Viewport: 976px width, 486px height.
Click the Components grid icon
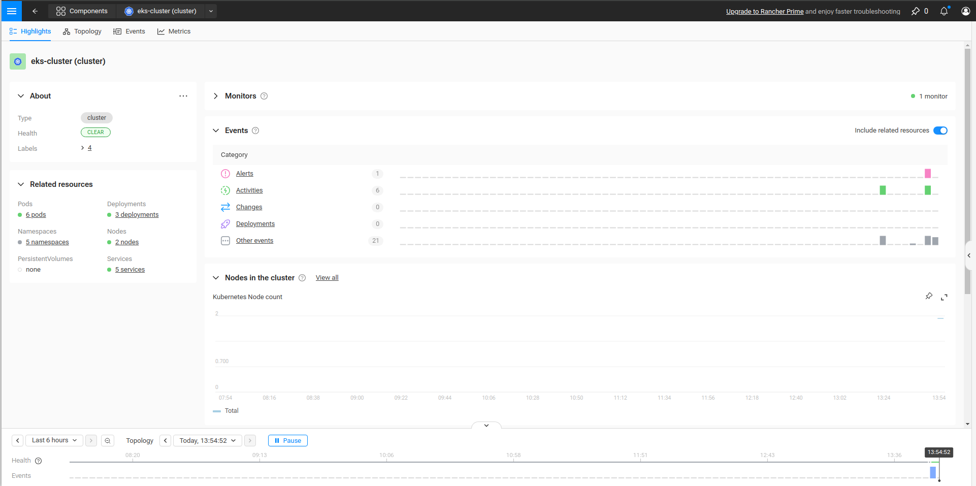(x=60, y=11)
